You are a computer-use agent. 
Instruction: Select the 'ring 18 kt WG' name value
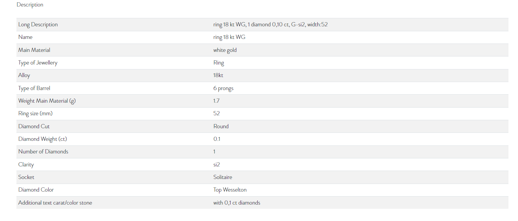229,37
